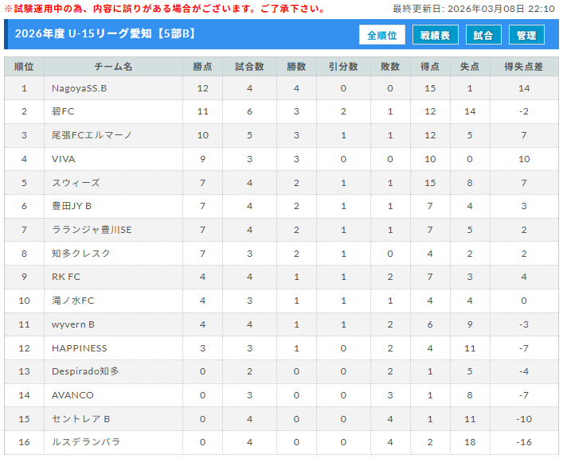Screen dimensions: 563x458
Task: Open team NagoyaSS.B
Action: (x=79, y=88)
